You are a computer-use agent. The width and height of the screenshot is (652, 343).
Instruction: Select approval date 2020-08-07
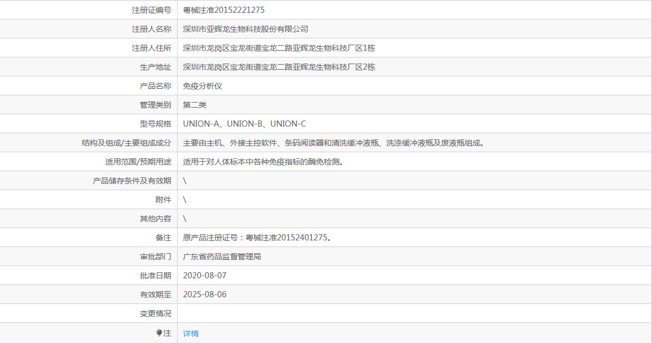click(204, 276)
